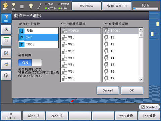The height and width of the screenshot is (121, 161).
Task: Click the 前ページ previous page button
Action: tap(34, 116)
